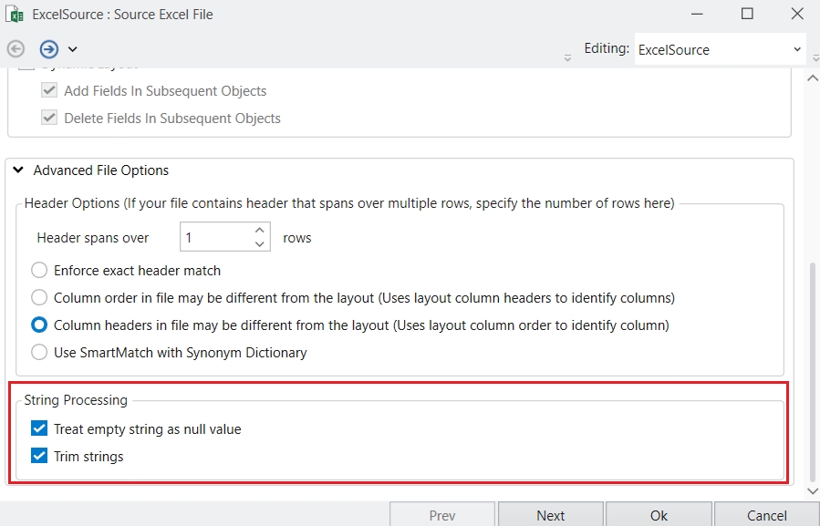
Task: Collapse the Advanced File Options section
Action: [18, 170]
